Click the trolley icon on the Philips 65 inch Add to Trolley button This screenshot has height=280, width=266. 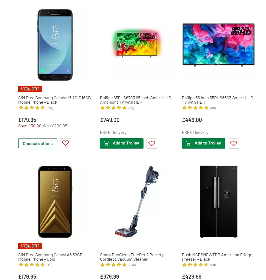coord(106,143)
